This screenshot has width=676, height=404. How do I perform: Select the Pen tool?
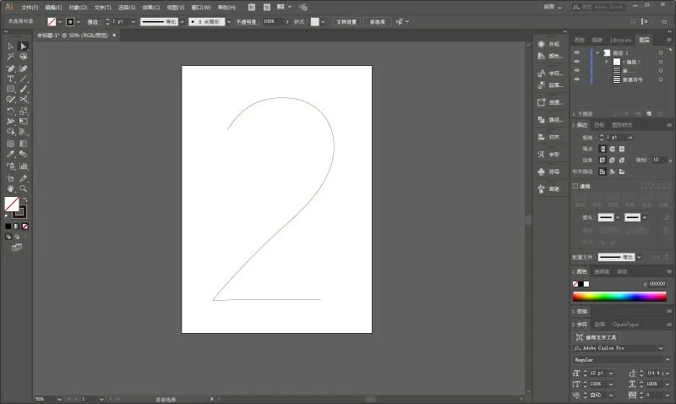pos(10,68)
